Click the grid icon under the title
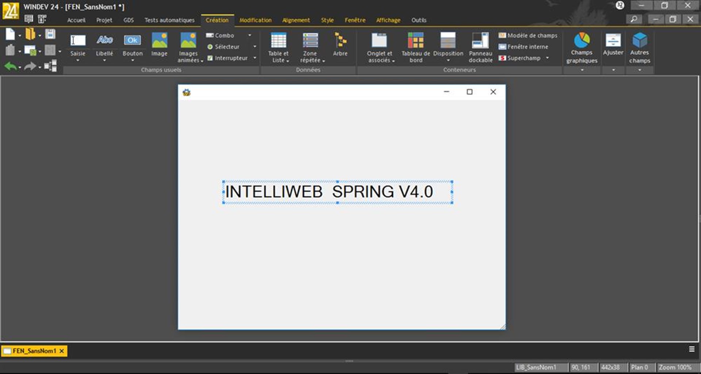The height and width of the screenshot is (374, 701). 28,19
